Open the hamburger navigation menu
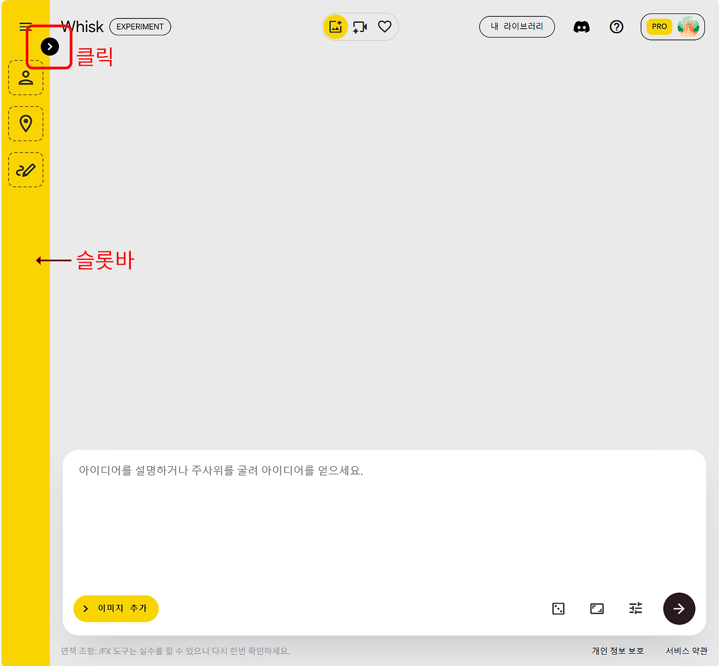Image resolution: width=719 pixels, height=666 pixels. click(x=25, y=26)
